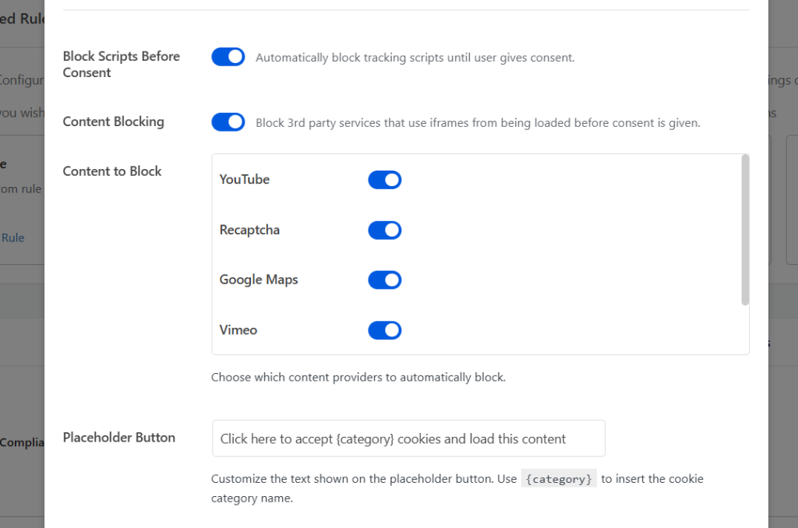The width and height of the screenshot is (798, 528).
Task: Click the 'Choose which content providers' description text
Action: [358, 377]
